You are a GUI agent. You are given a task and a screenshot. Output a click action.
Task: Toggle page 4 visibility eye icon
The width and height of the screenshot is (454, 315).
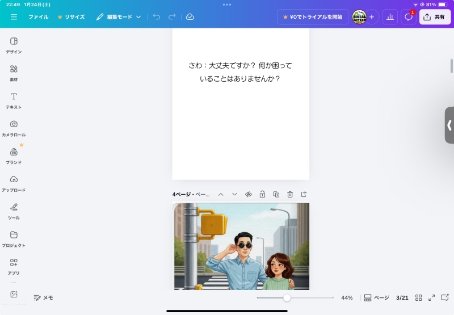coord(248,194)
